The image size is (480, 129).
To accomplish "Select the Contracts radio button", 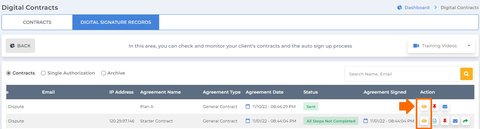I will [9, 73].
